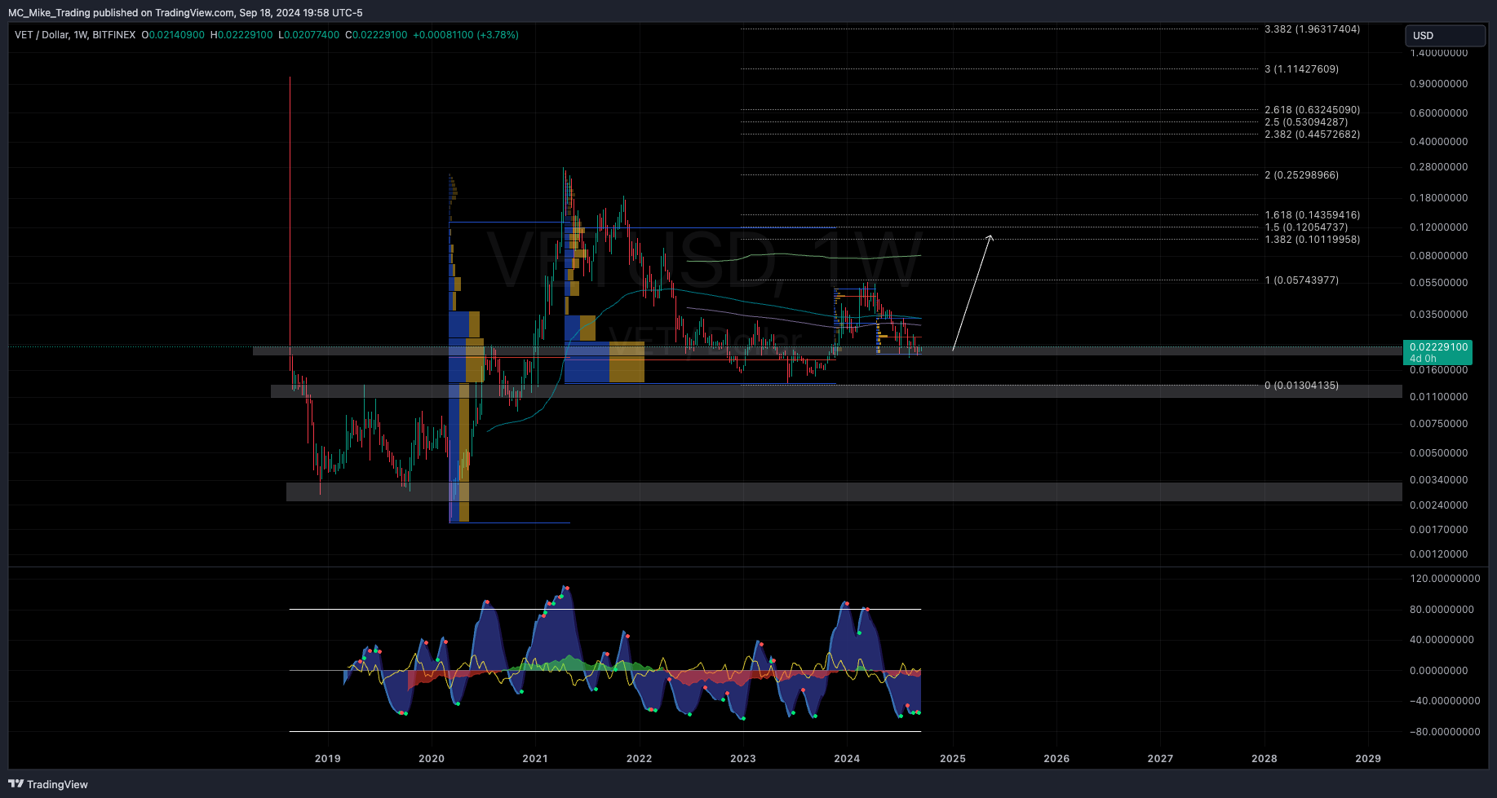Click the 2021 label on time axis
Viewport: 1497px width, 798px height.
pos(535,759)
